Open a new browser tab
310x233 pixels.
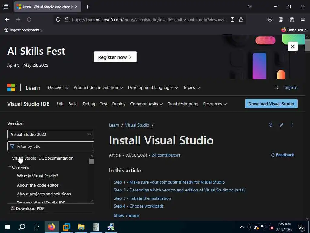click(x=87, y=7)
